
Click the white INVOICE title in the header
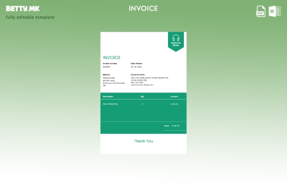(x=143, y=8)
